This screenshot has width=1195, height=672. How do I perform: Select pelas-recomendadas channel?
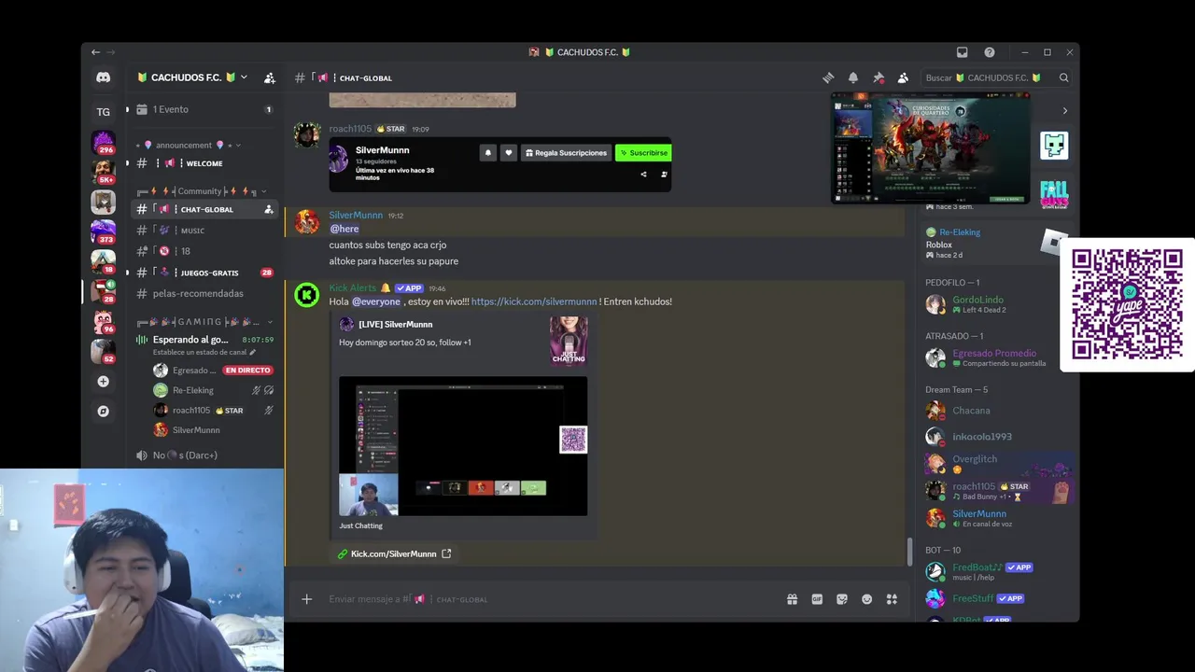[x=204, y=293]
